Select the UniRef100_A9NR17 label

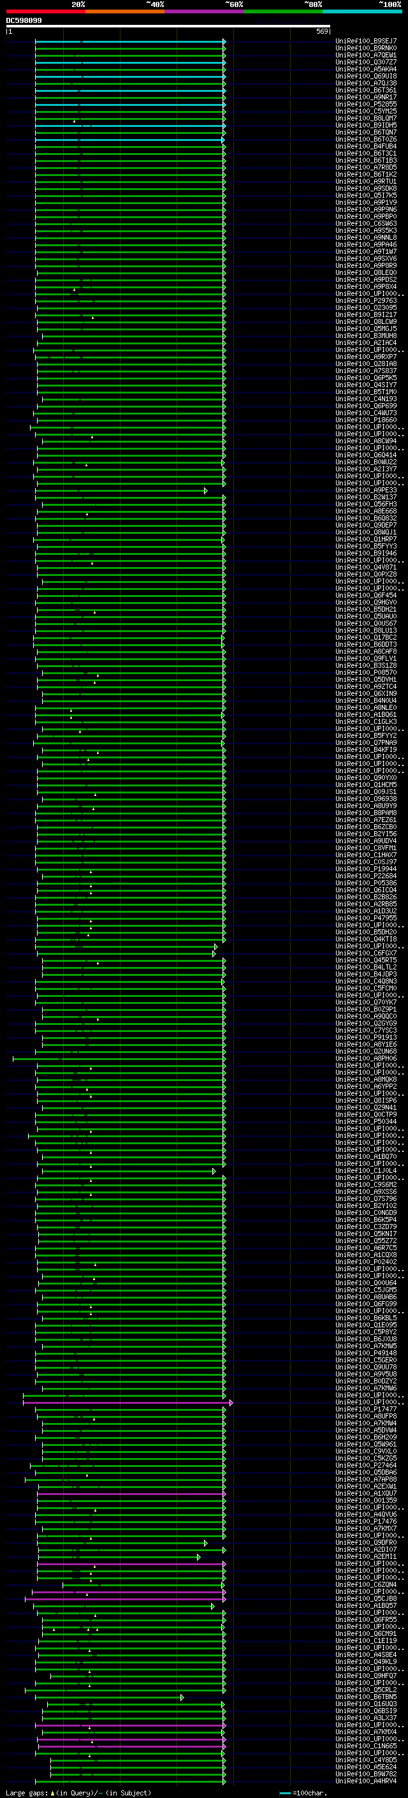[x=366, y=98]
